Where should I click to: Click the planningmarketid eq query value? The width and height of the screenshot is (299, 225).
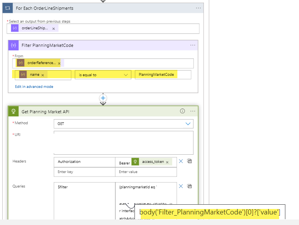(x=138, y=187)
